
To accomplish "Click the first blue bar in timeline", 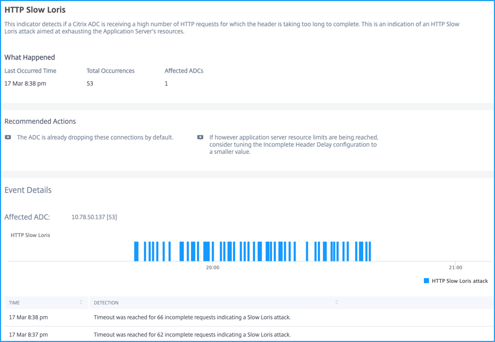I will click(x=136, y=252).
